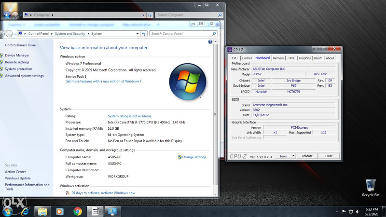Open the Bench tab in CPU-Z

[x=318, y=58]
